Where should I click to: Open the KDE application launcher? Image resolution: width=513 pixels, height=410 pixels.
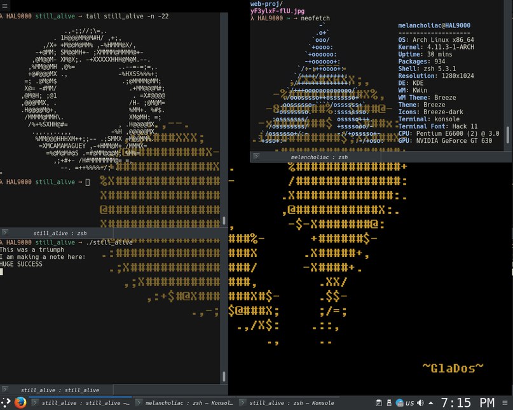tap(4, 403)
